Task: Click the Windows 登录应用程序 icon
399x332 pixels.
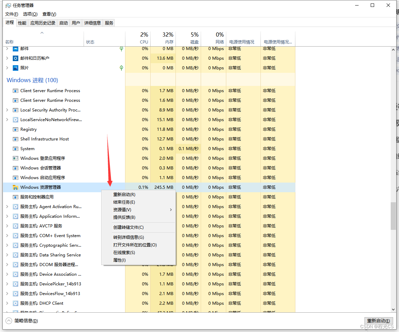Action: [x=16, y=158]
